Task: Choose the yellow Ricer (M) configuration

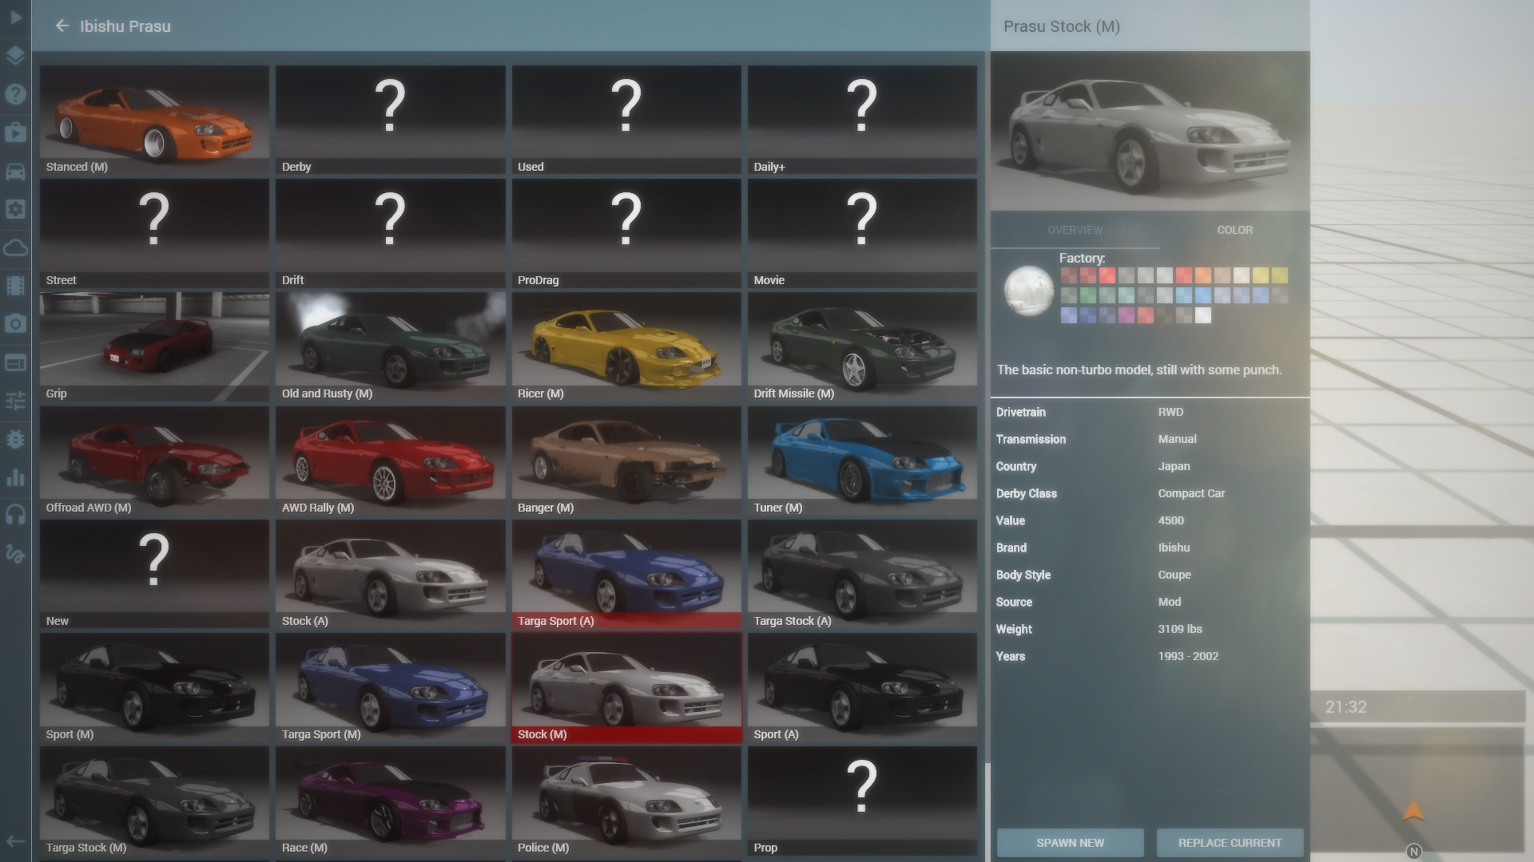Action: [626, 346]
